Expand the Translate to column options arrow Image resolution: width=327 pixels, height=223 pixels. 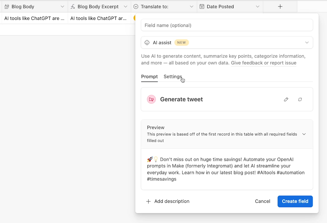pos(192,7)
